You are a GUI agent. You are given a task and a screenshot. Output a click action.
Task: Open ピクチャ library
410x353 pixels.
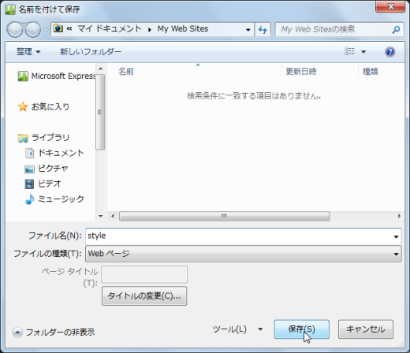(53, 169)
